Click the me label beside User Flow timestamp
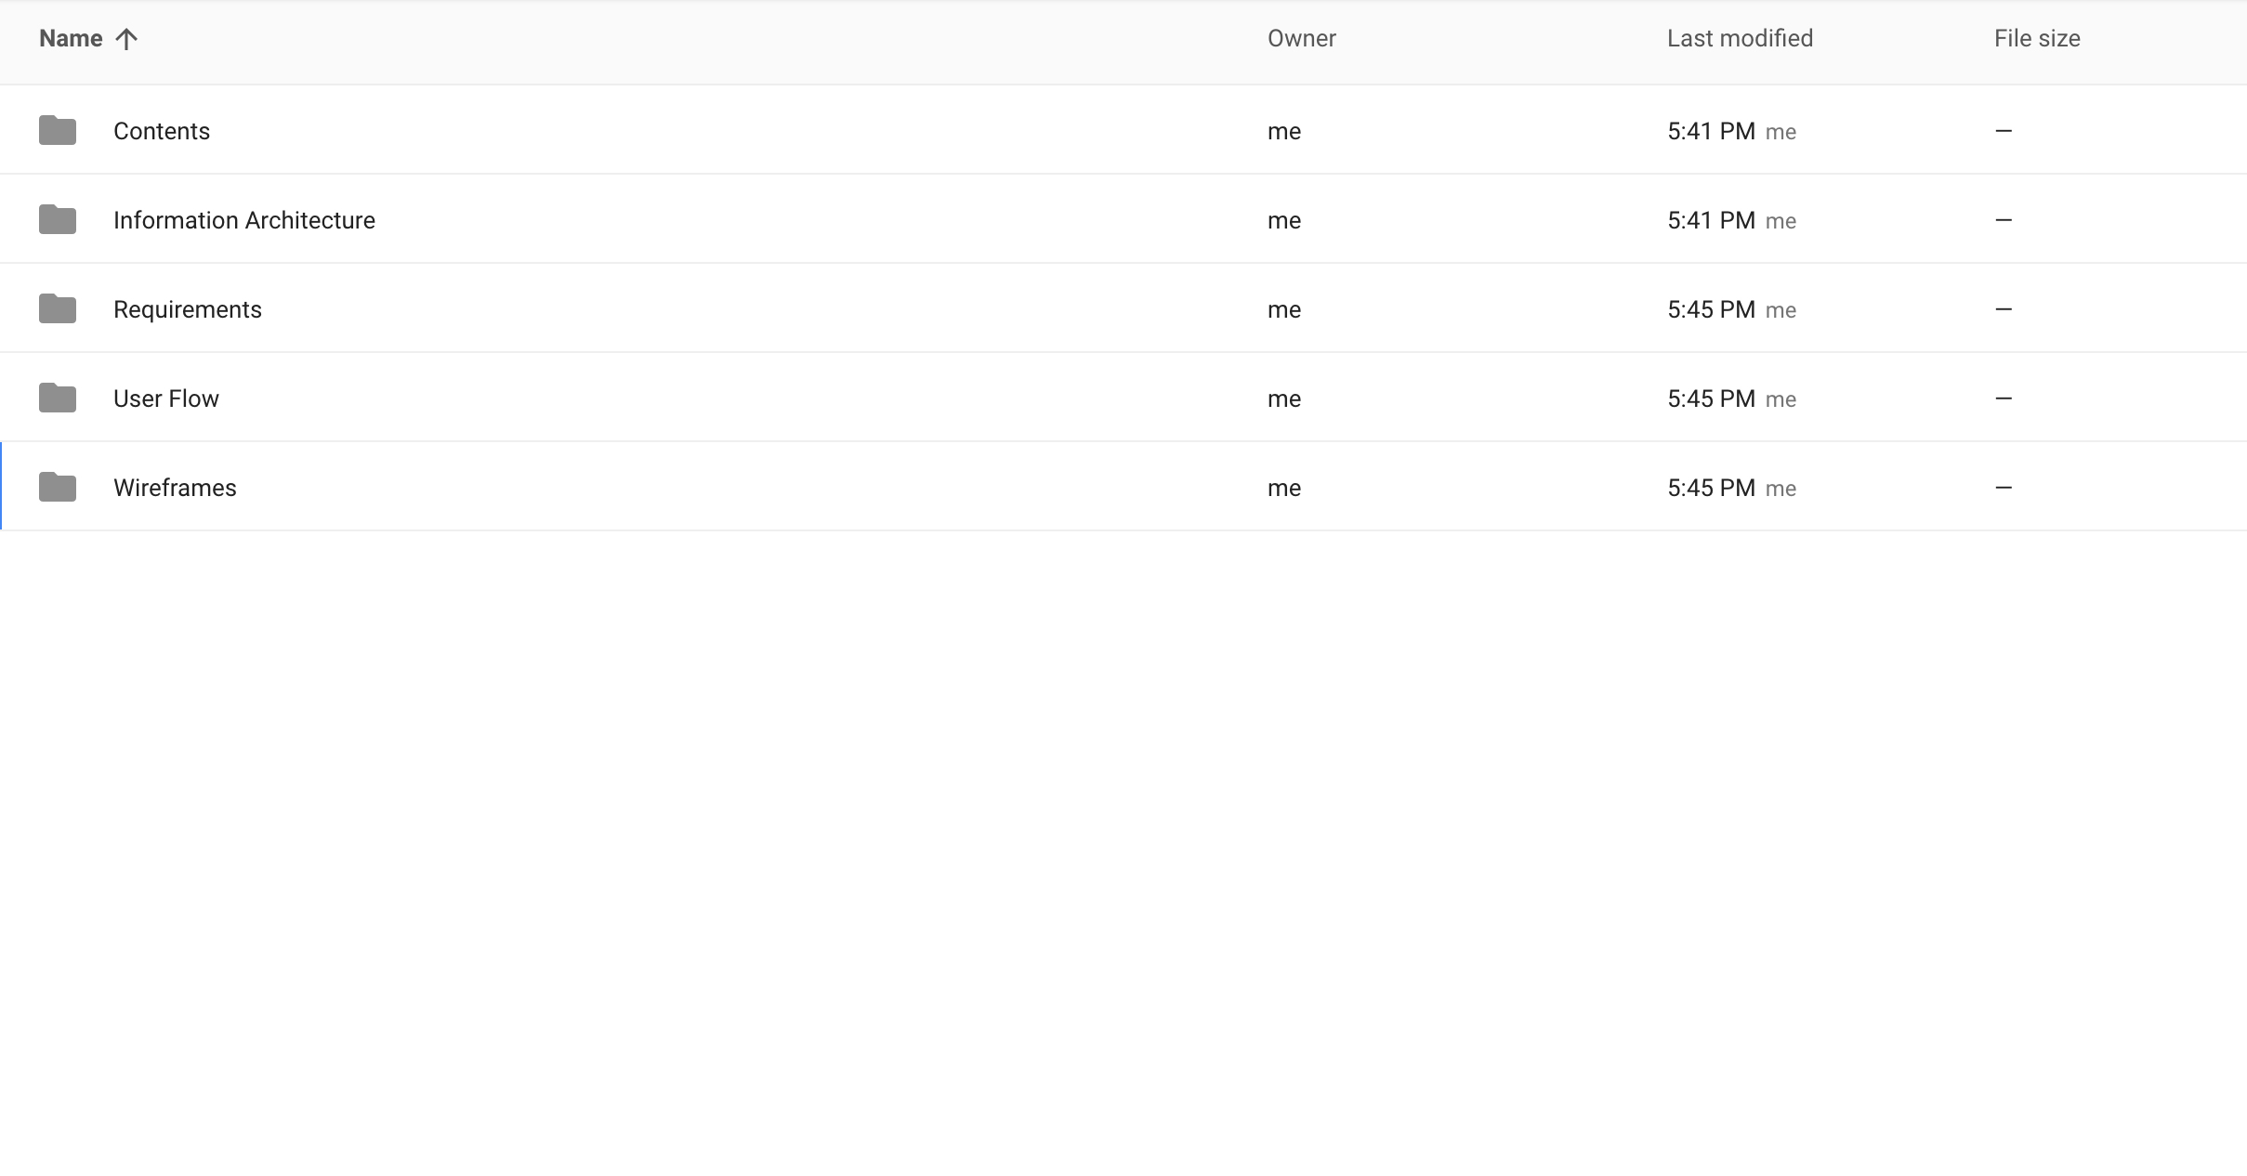2247x1176 pixels. [x=1780, y=398]
